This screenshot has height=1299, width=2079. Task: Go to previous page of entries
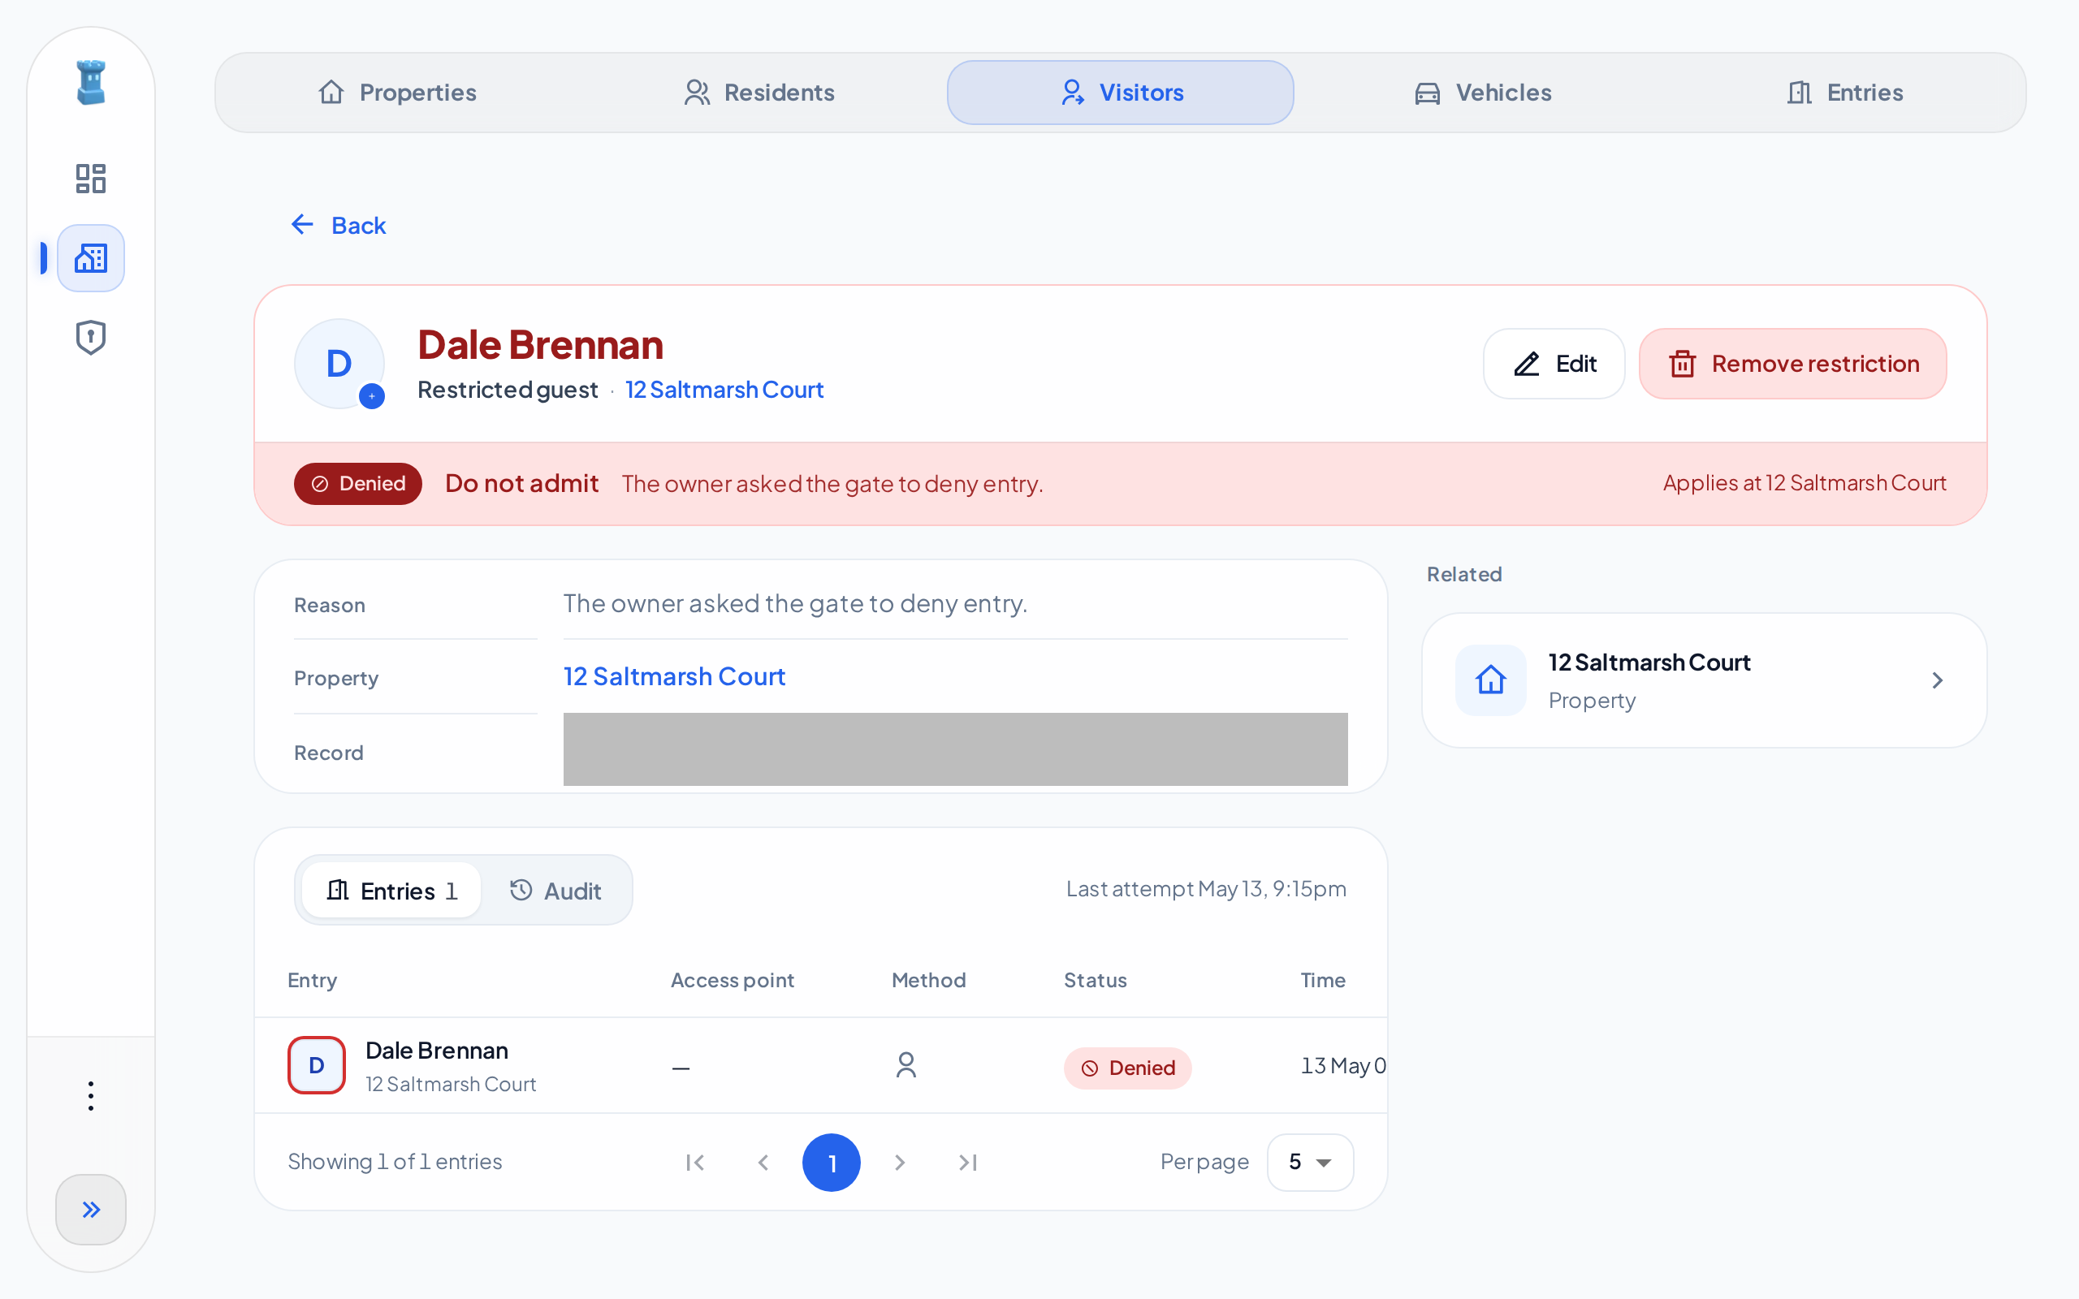click(x=763, y=1163)
